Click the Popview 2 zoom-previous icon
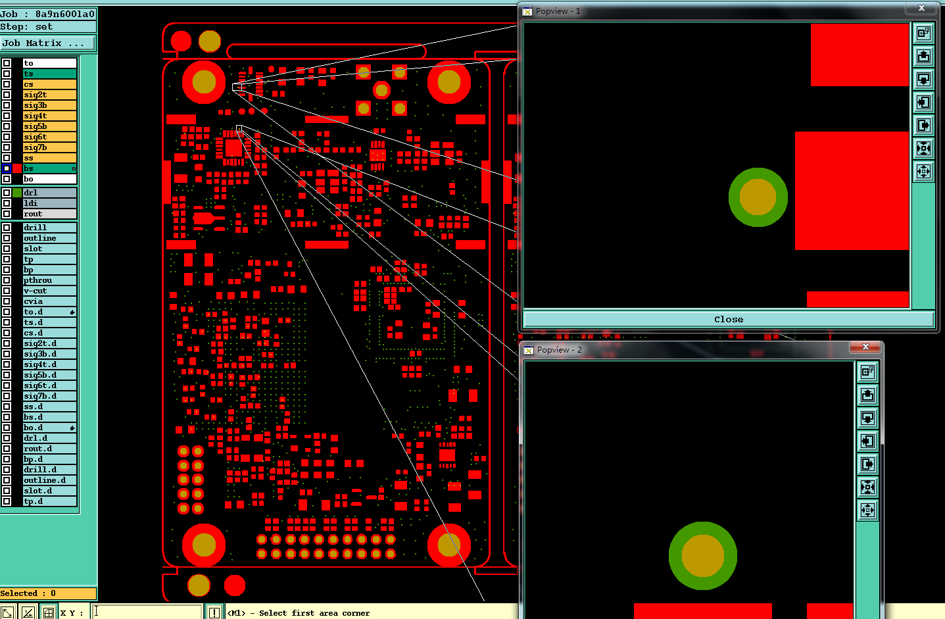 [x=867, y=372]
